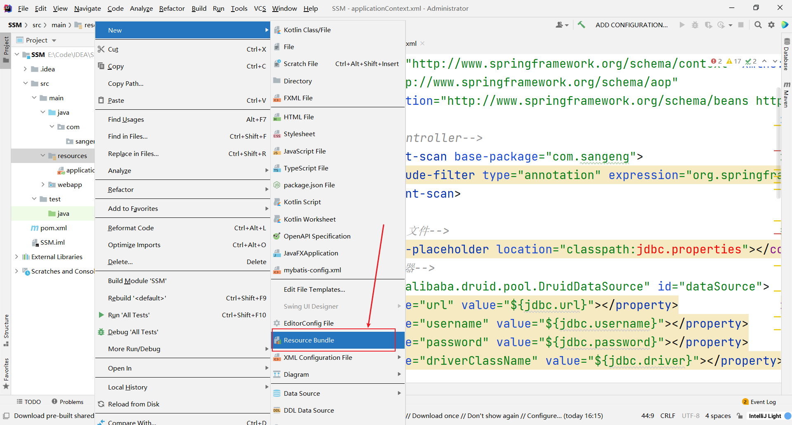Open the Event Log button
The width and height of the screenshot is (792, 425).
[x=759, y=401]
